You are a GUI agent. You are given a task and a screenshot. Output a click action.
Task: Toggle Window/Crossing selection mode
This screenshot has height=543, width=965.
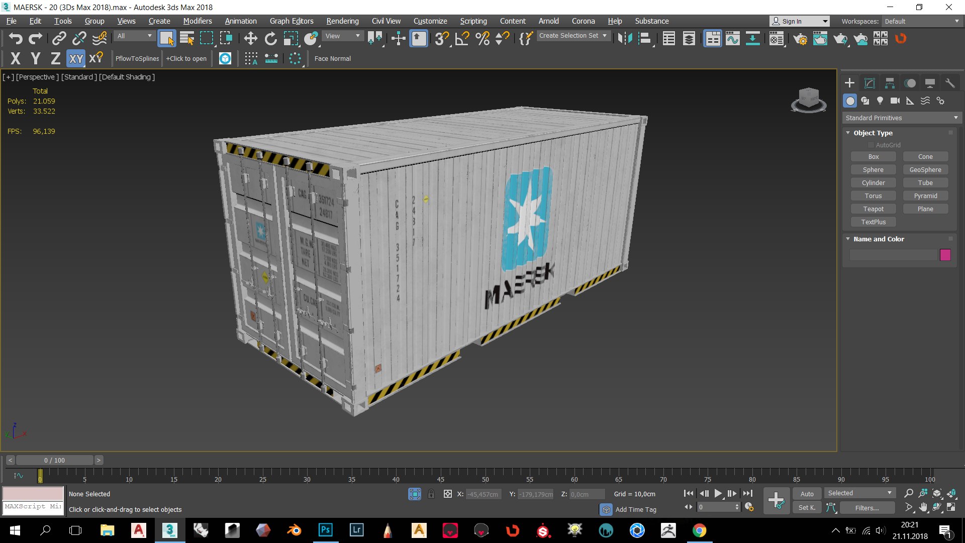coord(227,39)
